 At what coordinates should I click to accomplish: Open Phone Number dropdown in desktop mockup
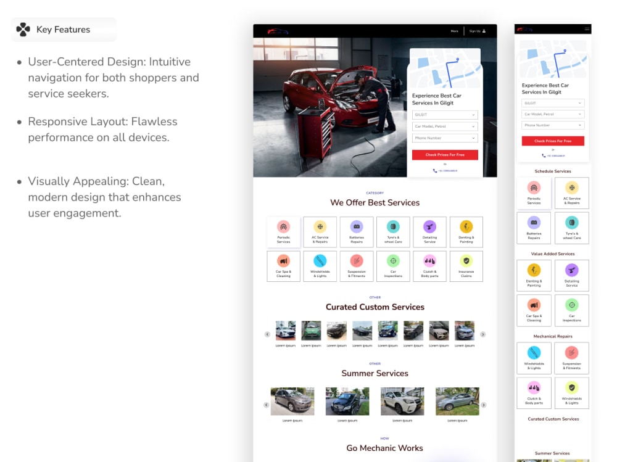click(445, 138)
